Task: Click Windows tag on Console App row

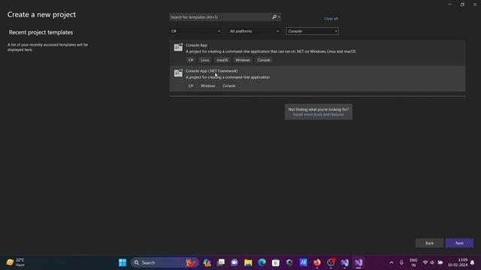Action: [242, 60]
